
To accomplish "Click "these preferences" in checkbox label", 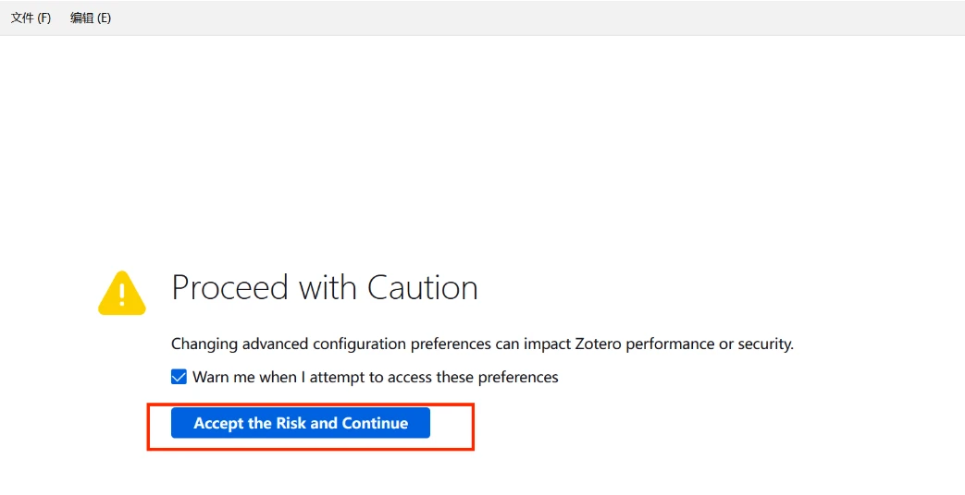I will click(497, 377).
